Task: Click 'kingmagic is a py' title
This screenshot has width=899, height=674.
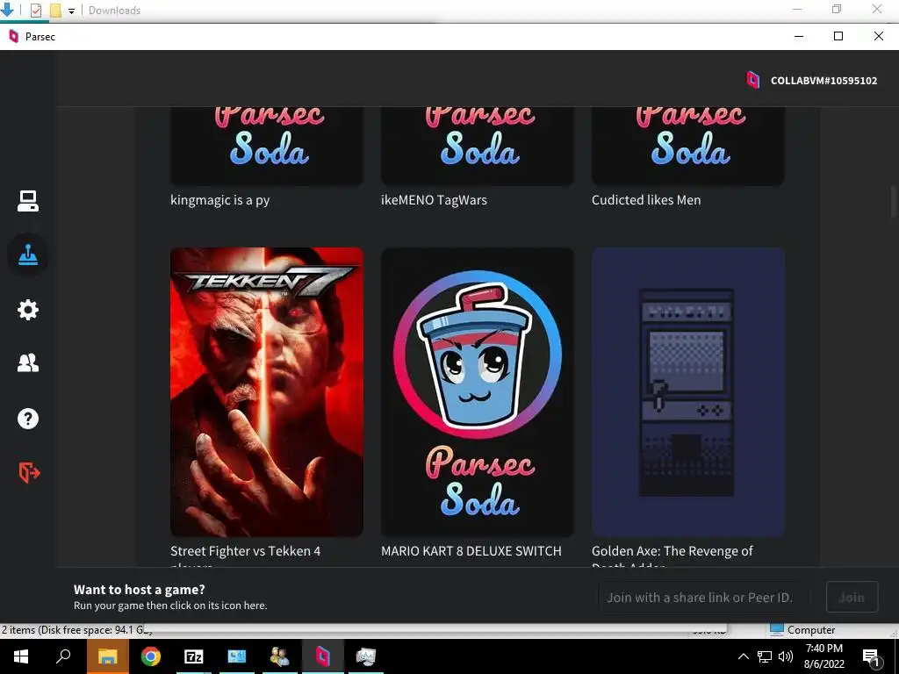Action: click(x=219, y=200)
